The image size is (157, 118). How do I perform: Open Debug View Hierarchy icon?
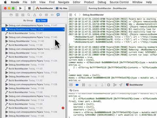point(109,85)
